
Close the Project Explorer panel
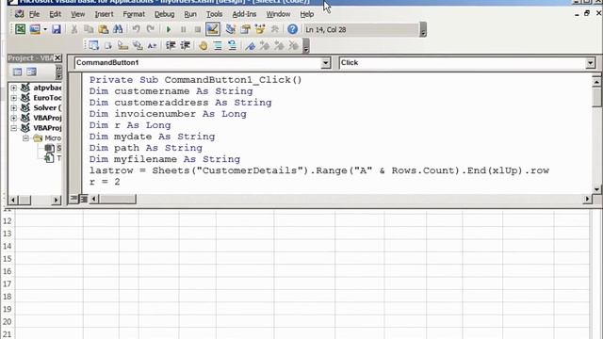point(57,57)
